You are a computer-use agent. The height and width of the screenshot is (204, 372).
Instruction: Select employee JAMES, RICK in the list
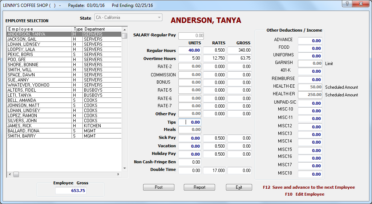point(64,126)
